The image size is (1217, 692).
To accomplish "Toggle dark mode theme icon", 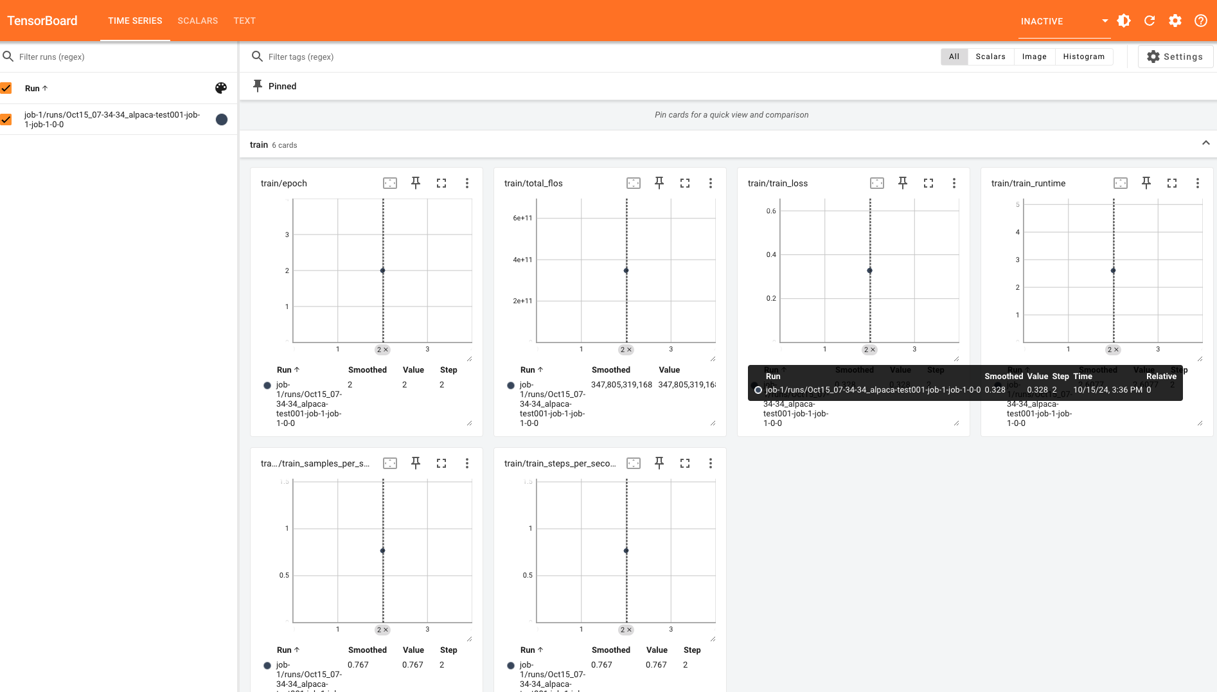I will point(1124,21).
